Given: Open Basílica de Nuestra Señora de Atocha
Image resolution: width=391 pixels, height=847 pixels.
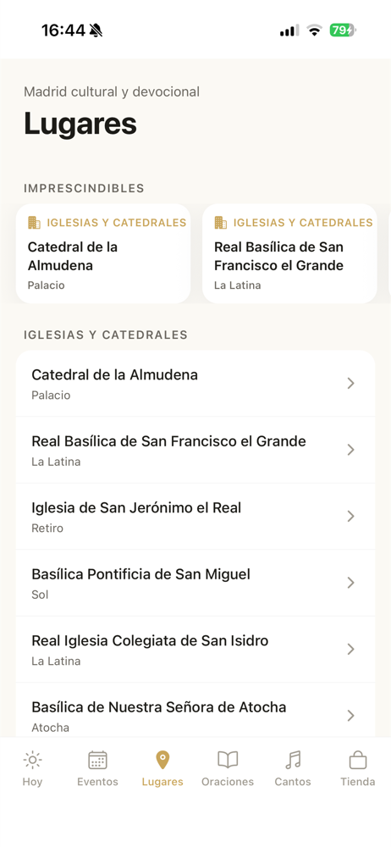Looking at the screenshot, I should [x=195, y=710].
